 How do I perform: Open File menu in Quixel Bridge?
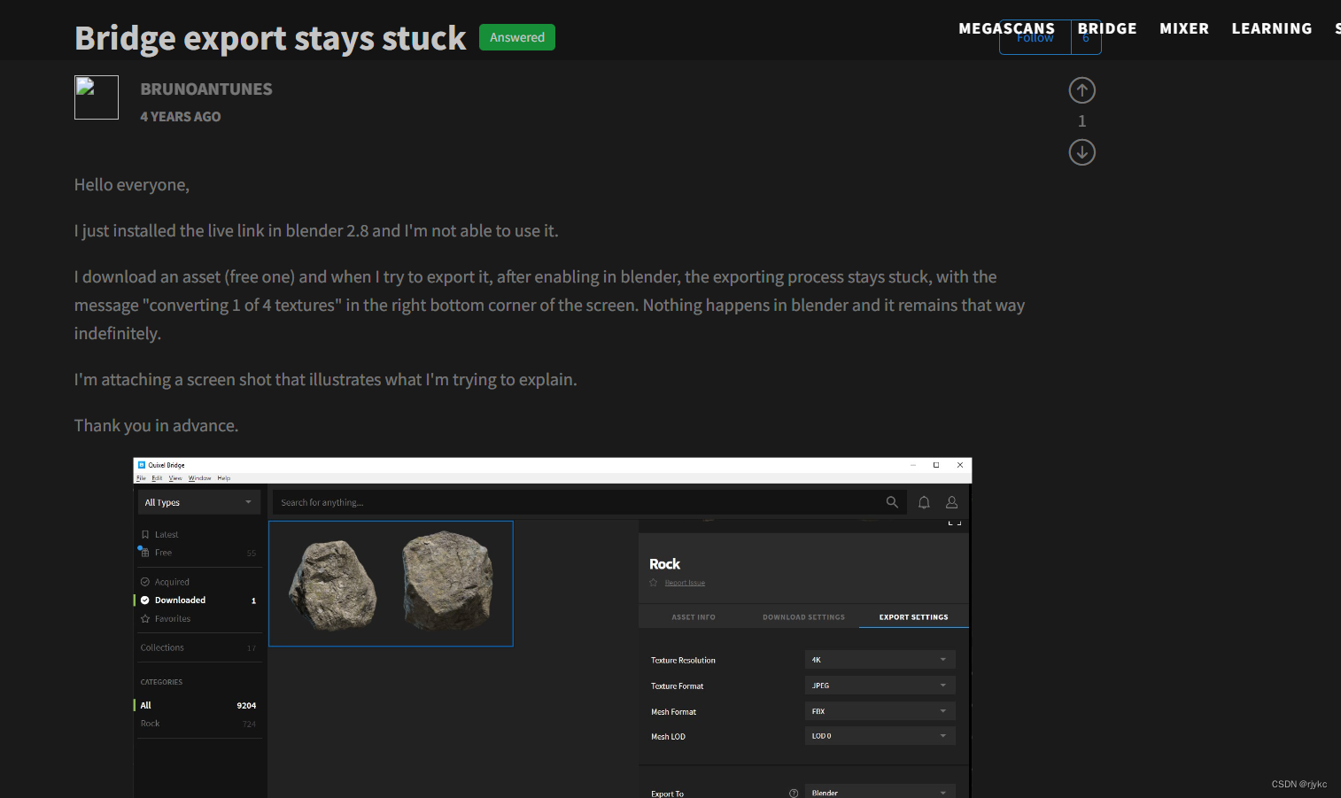pos(141,478)
